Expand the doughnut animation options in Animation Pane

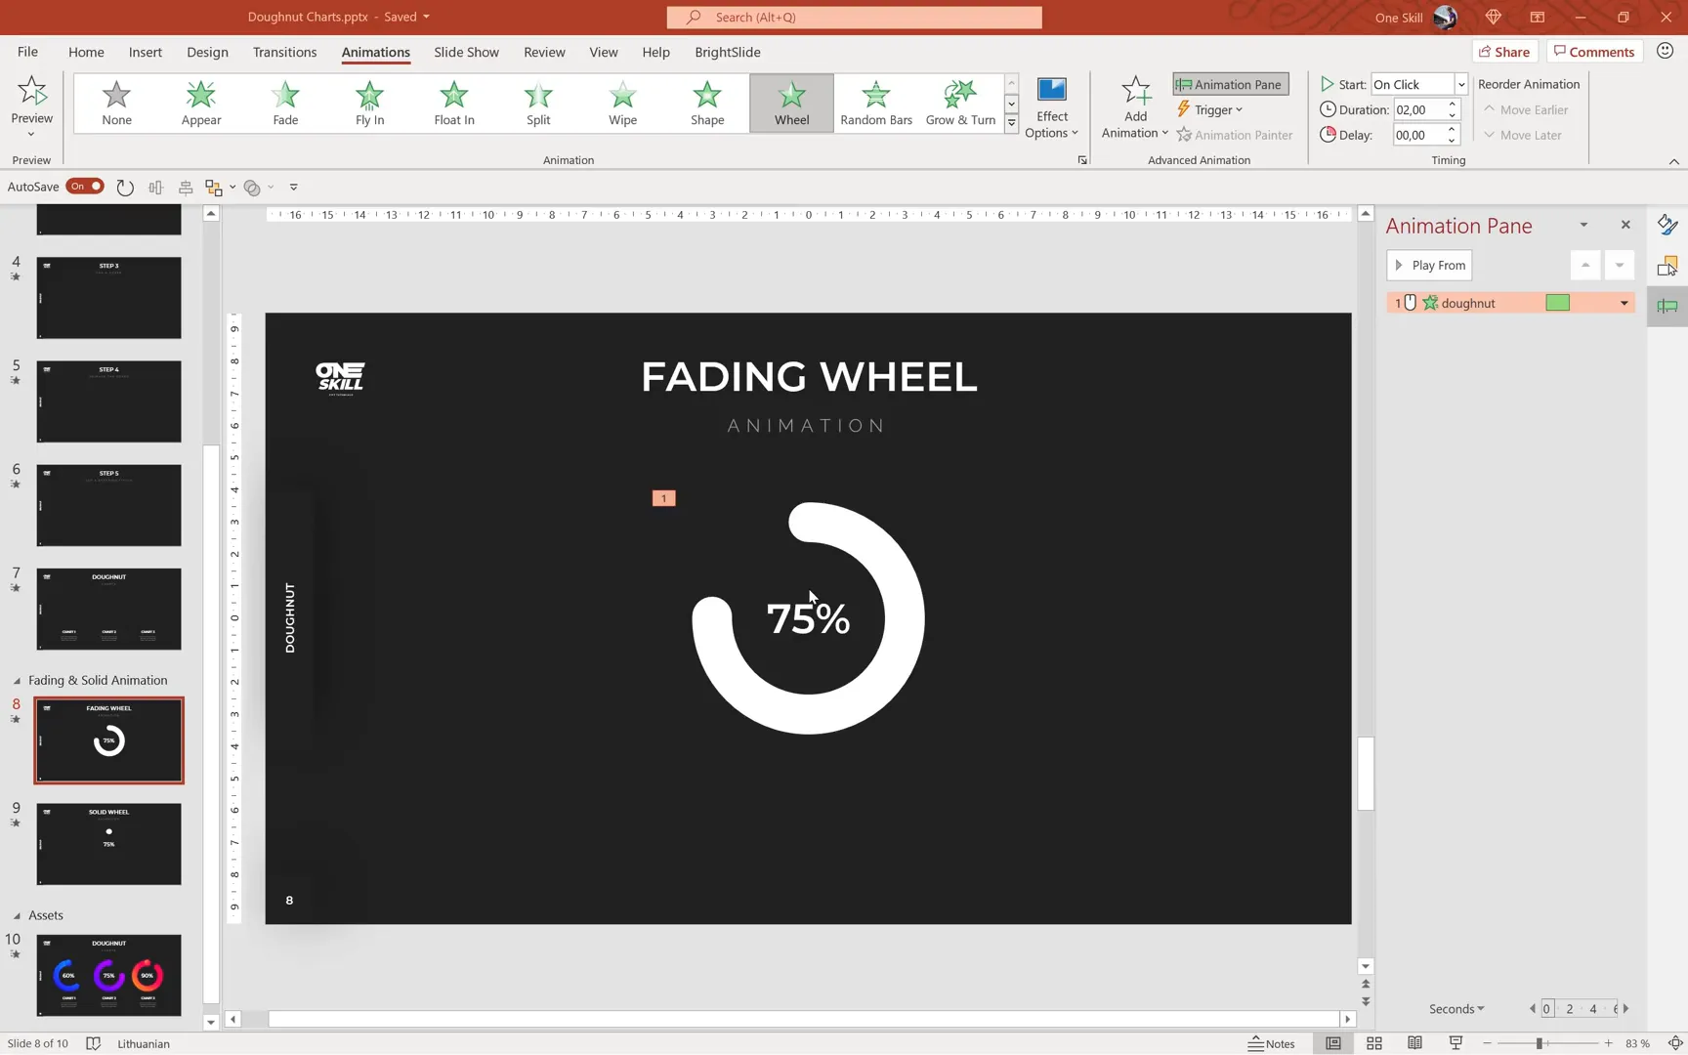coord(1624,303)
